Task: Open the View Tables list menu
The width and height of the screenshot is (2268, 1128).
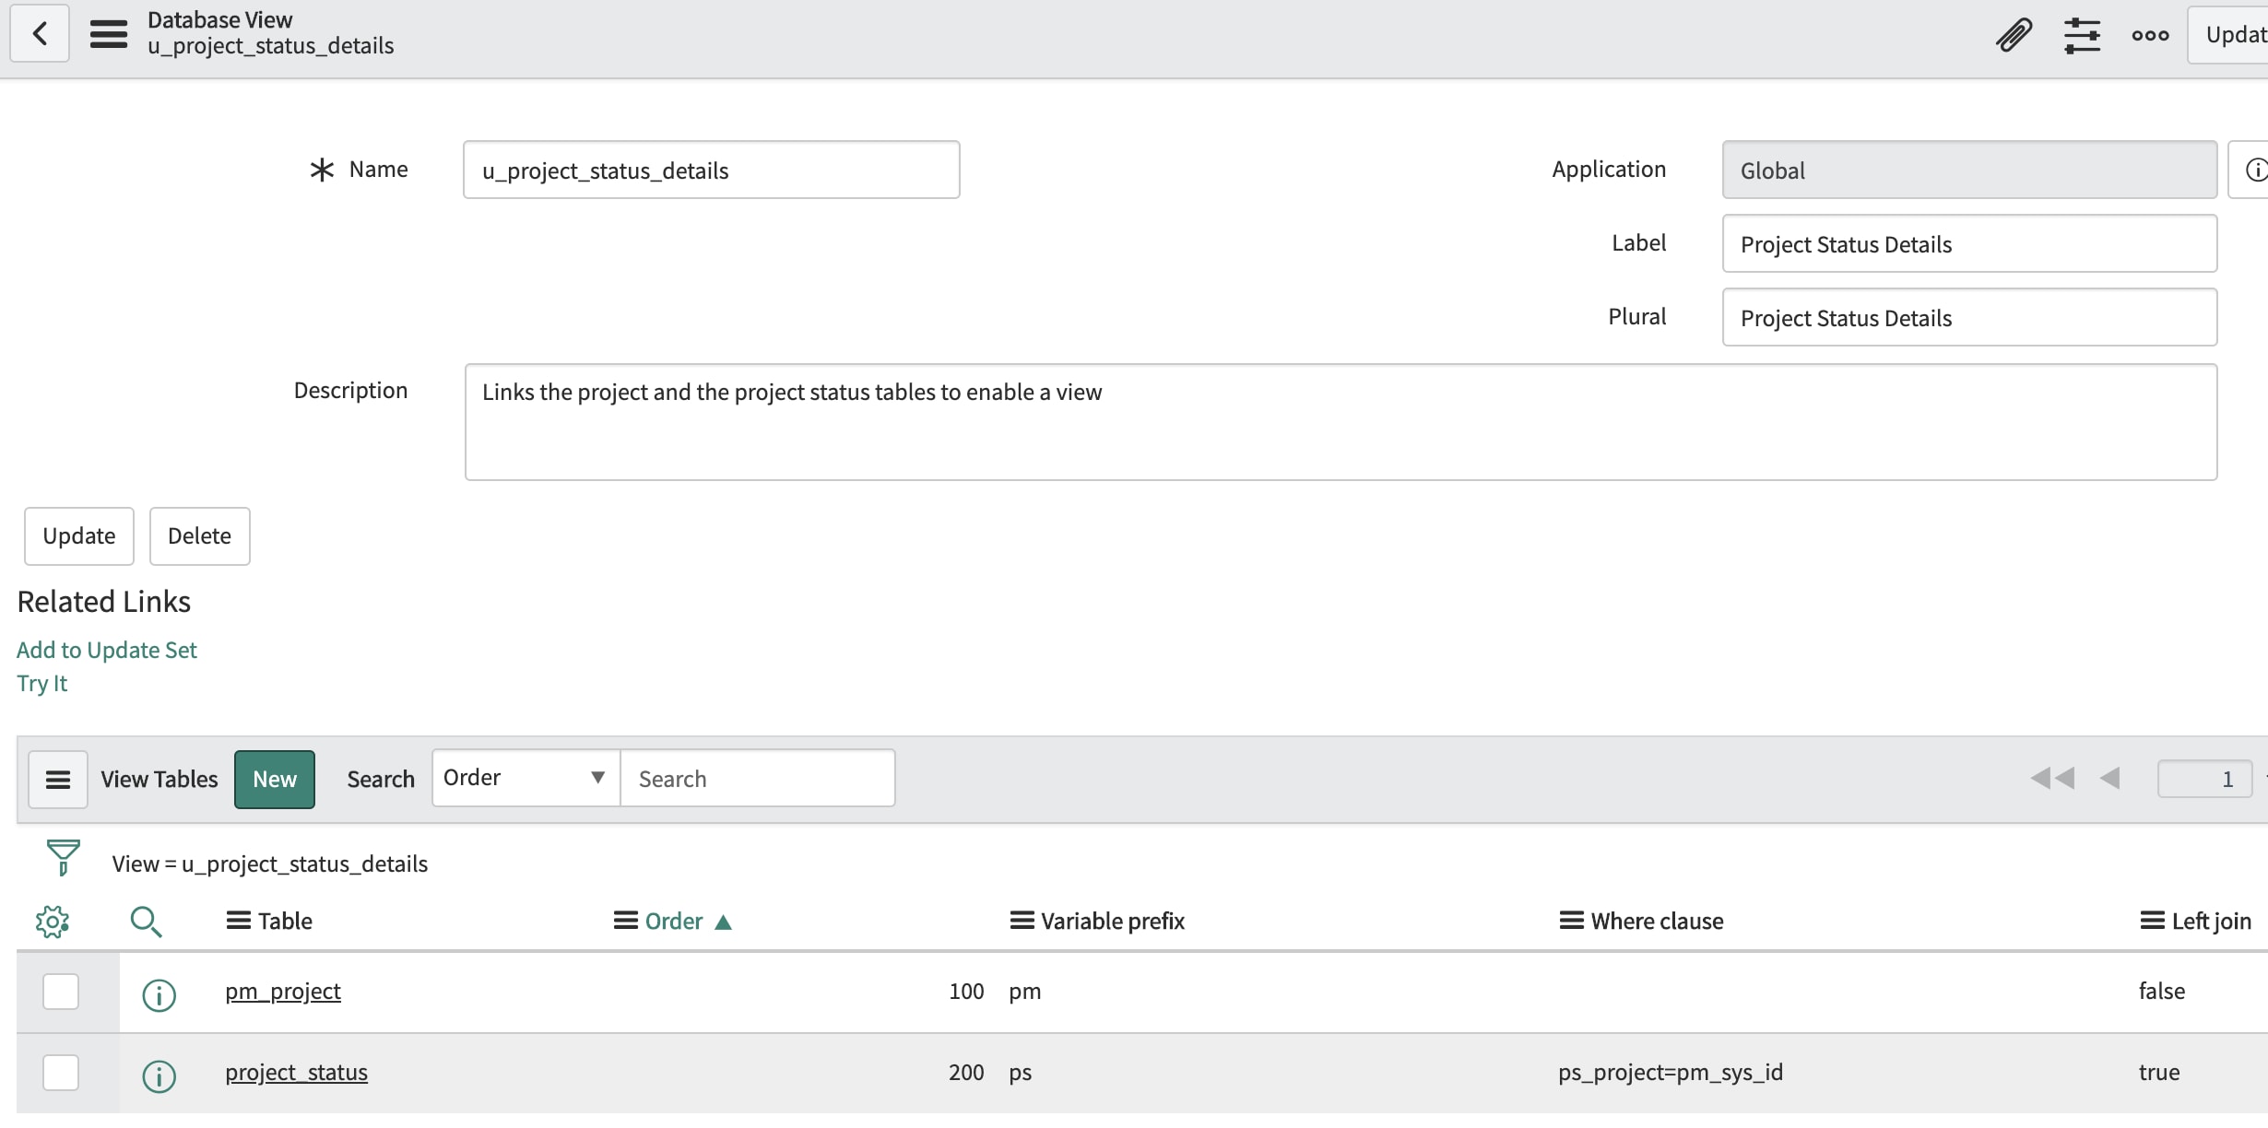Action: [x=58, y=779]
